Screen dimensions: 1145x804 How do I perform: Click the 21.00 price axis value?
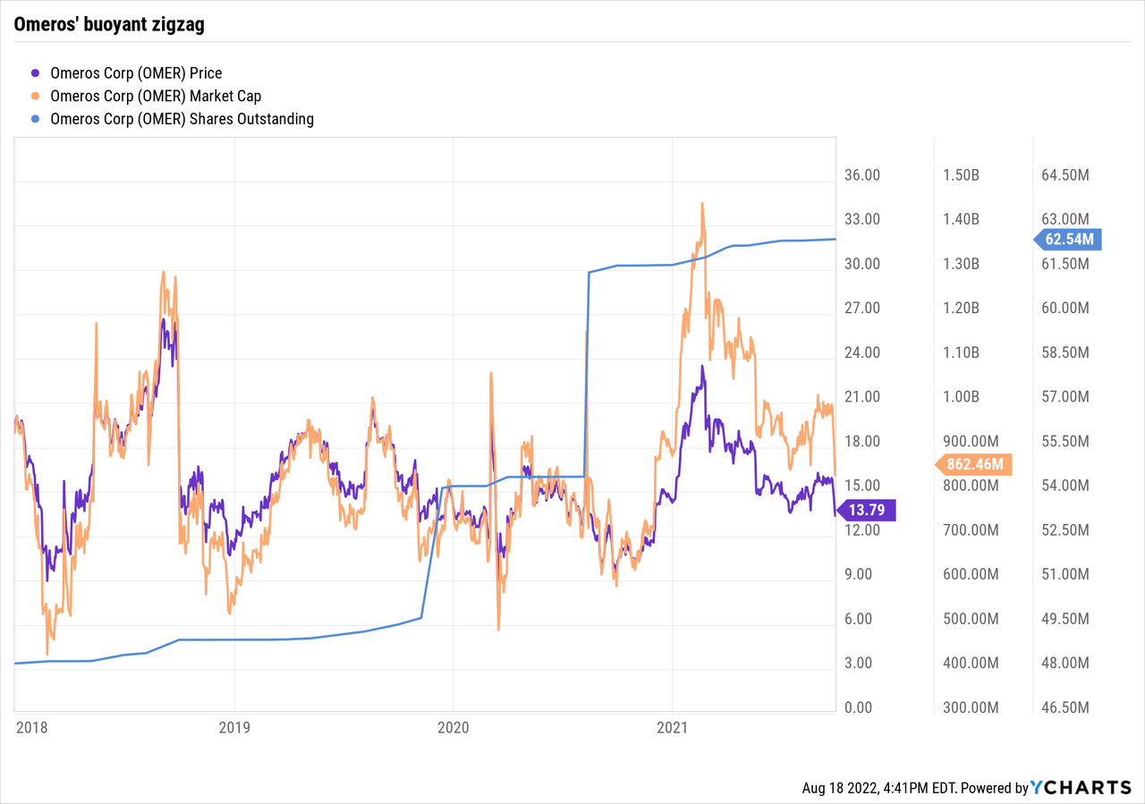(863, 397)
